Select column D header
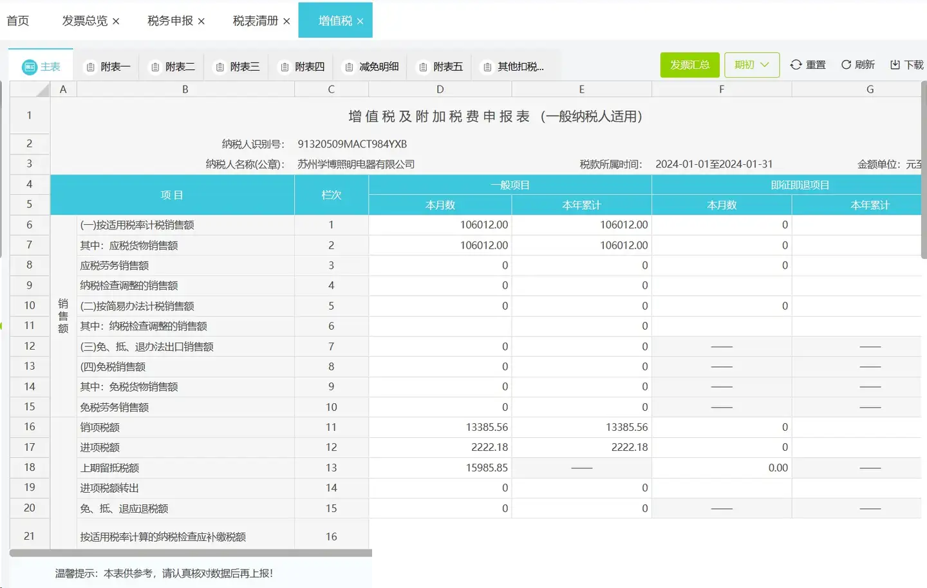Image resolution: width=927 pixels, height=588 pixels. (440, 90)
